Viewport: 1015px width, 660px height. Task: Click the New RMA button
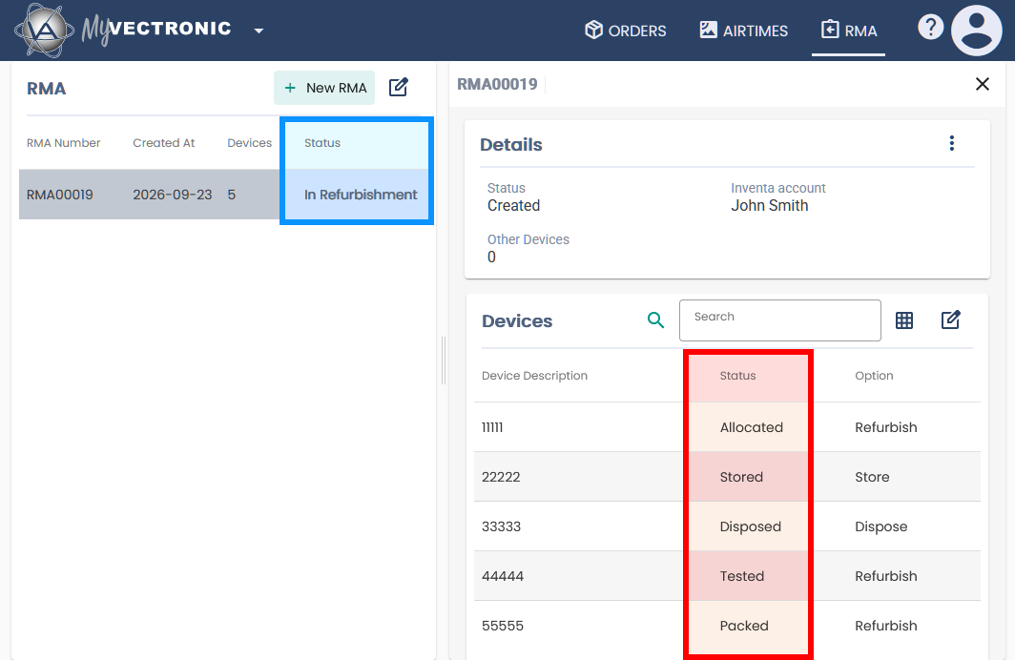tap(324, 88)
